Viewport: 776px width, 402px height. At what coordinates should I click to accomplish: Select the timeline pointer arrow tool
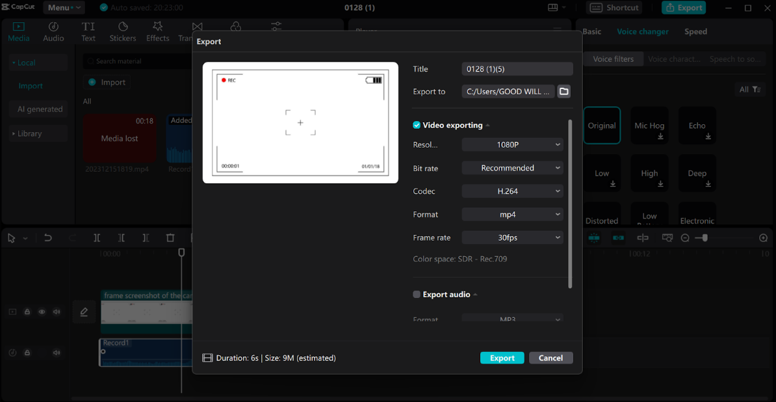point(12,238)
